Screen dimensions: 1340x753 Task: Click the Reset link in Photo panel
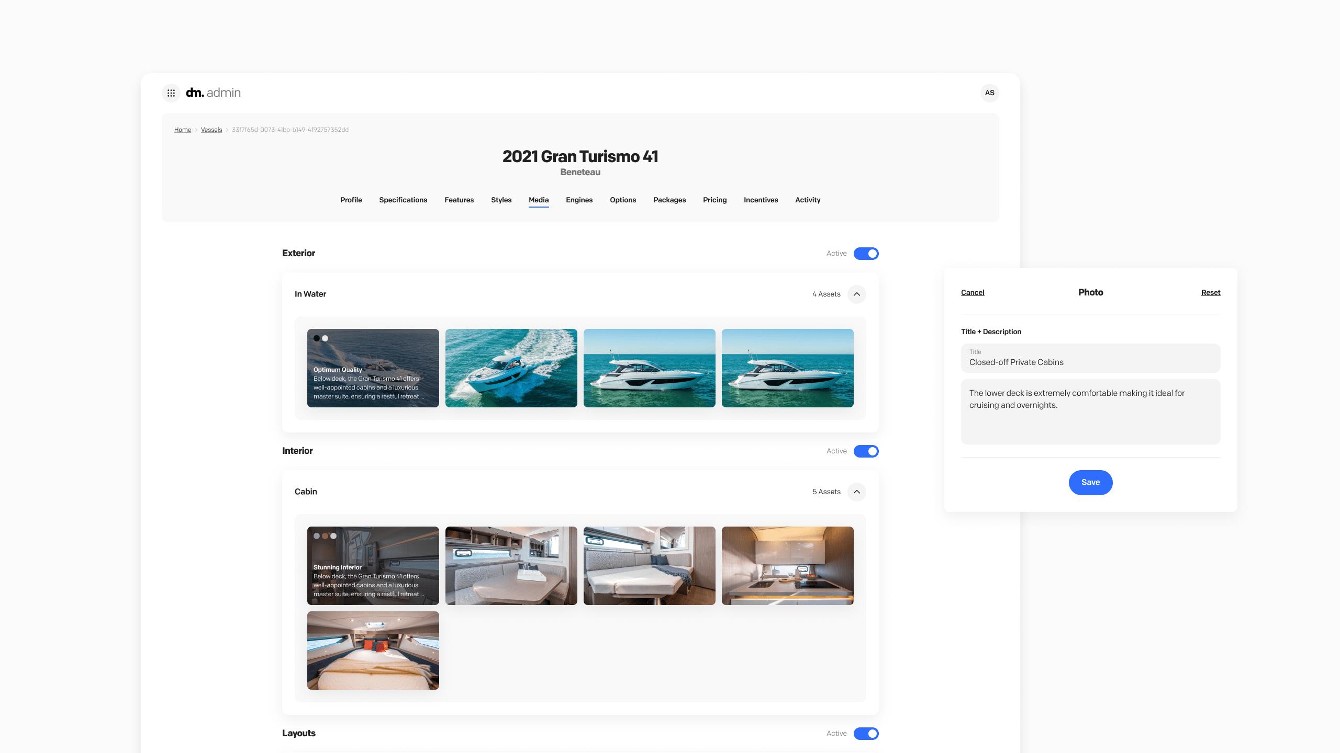point(1210,292)
